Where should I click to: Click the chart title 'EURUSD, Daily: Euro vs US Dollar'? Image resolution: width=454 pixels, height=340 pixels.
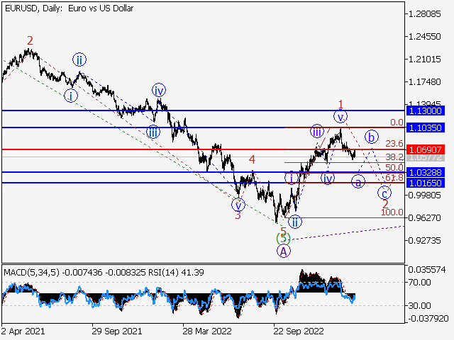[70, 8]
